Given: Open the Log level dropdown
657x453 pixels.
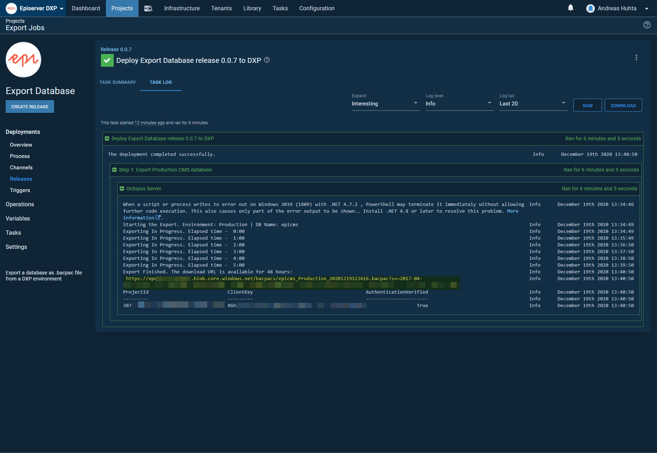Looking at the screenshot, I should [459, 104].
